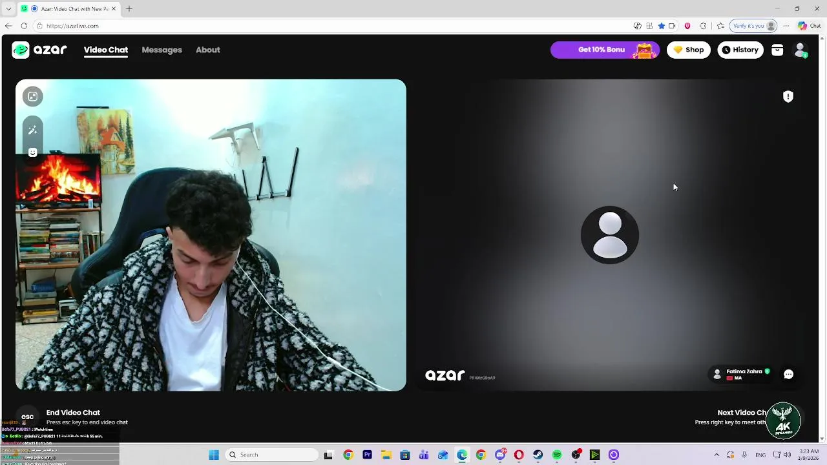This screenshot has width=827, height=465.
Task: Click the esc key button
Action: coord(27,417)
